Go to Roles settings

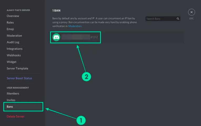click(10, 22)
